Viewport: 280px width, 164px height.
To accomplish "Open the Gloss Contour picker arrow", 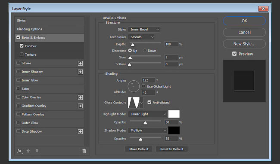I will coord(141,103).
